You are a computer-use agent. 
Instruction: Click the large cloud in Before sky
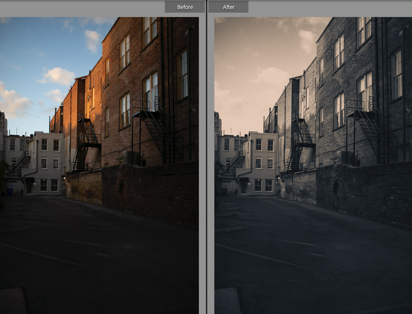point(57,76)
